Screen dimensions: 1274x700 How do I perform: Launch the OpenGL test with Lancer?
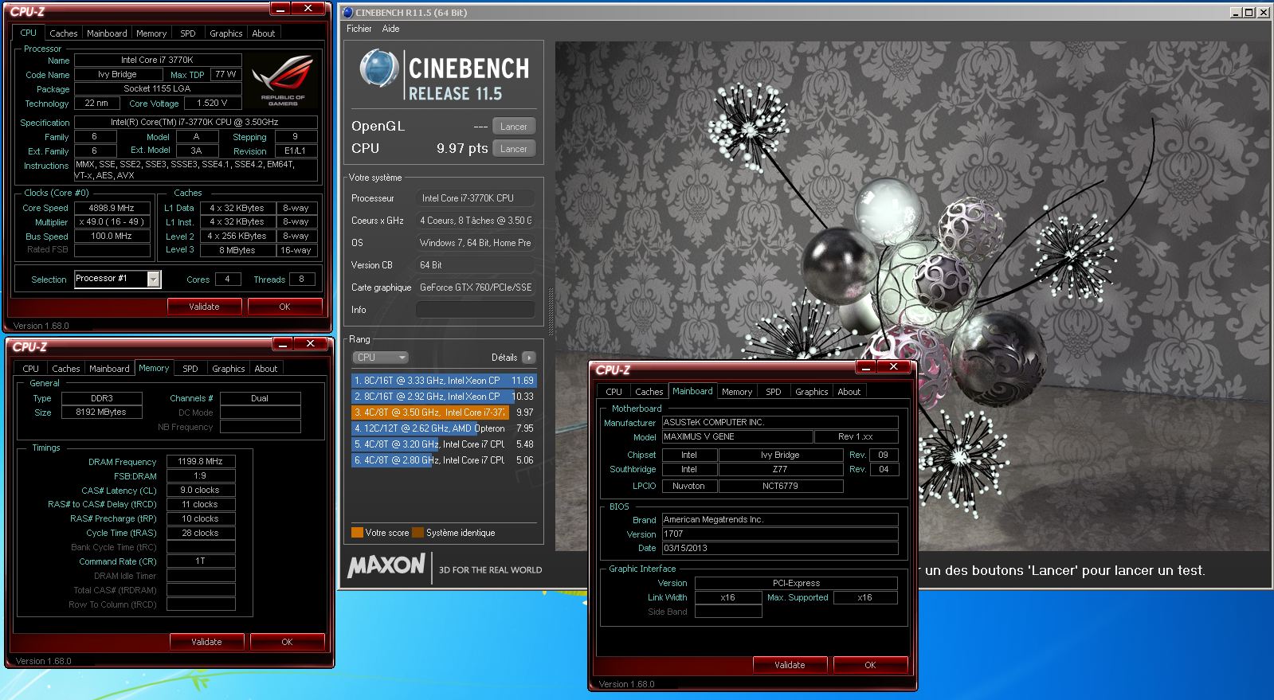click(514, 127)
